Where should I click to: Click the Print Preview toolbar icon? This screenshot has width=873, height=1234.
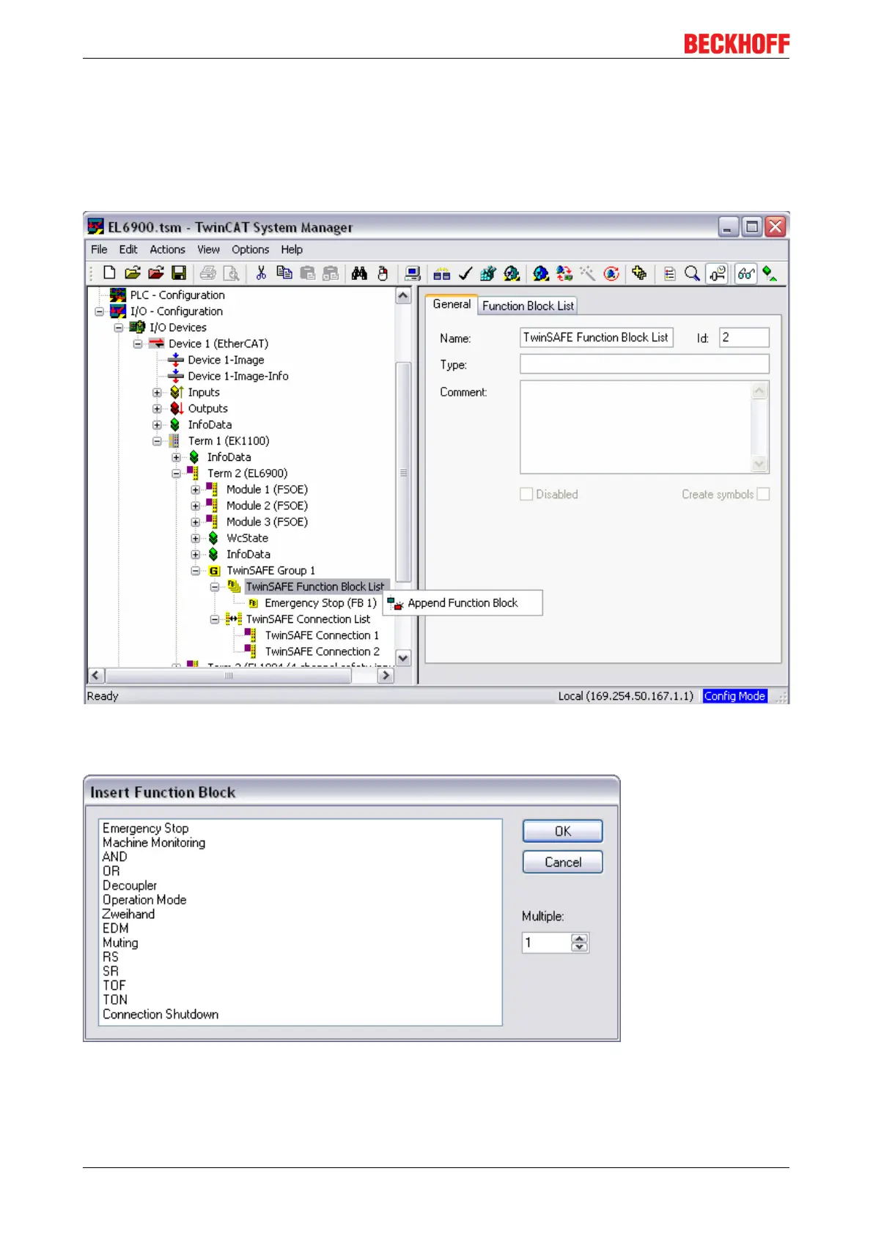tap(231, 273)
